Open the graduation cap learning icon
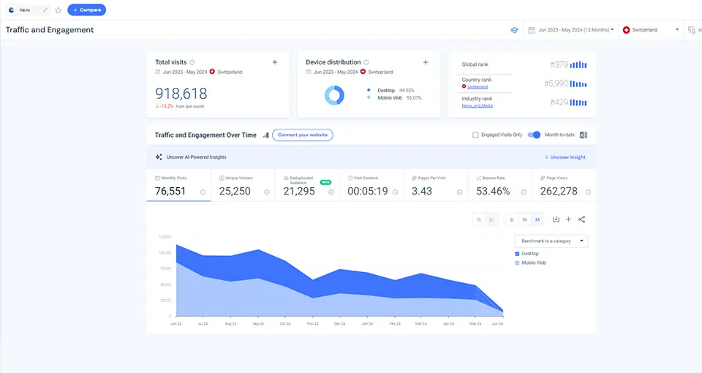The image size is (702, 373). pyautogui.click(x=515, y=30)
